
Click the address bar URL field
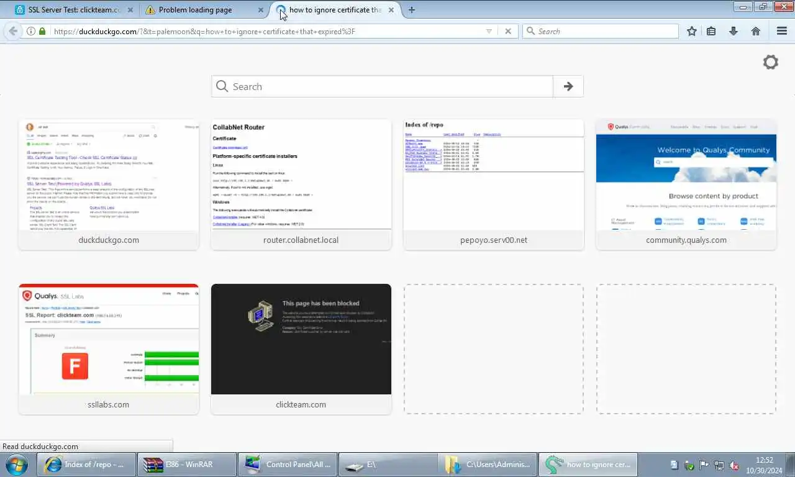[267, 31]
